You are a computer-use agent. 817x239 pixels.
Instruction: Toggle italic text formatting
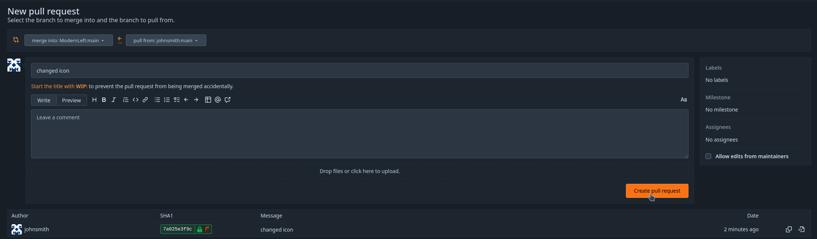(114, 100)
